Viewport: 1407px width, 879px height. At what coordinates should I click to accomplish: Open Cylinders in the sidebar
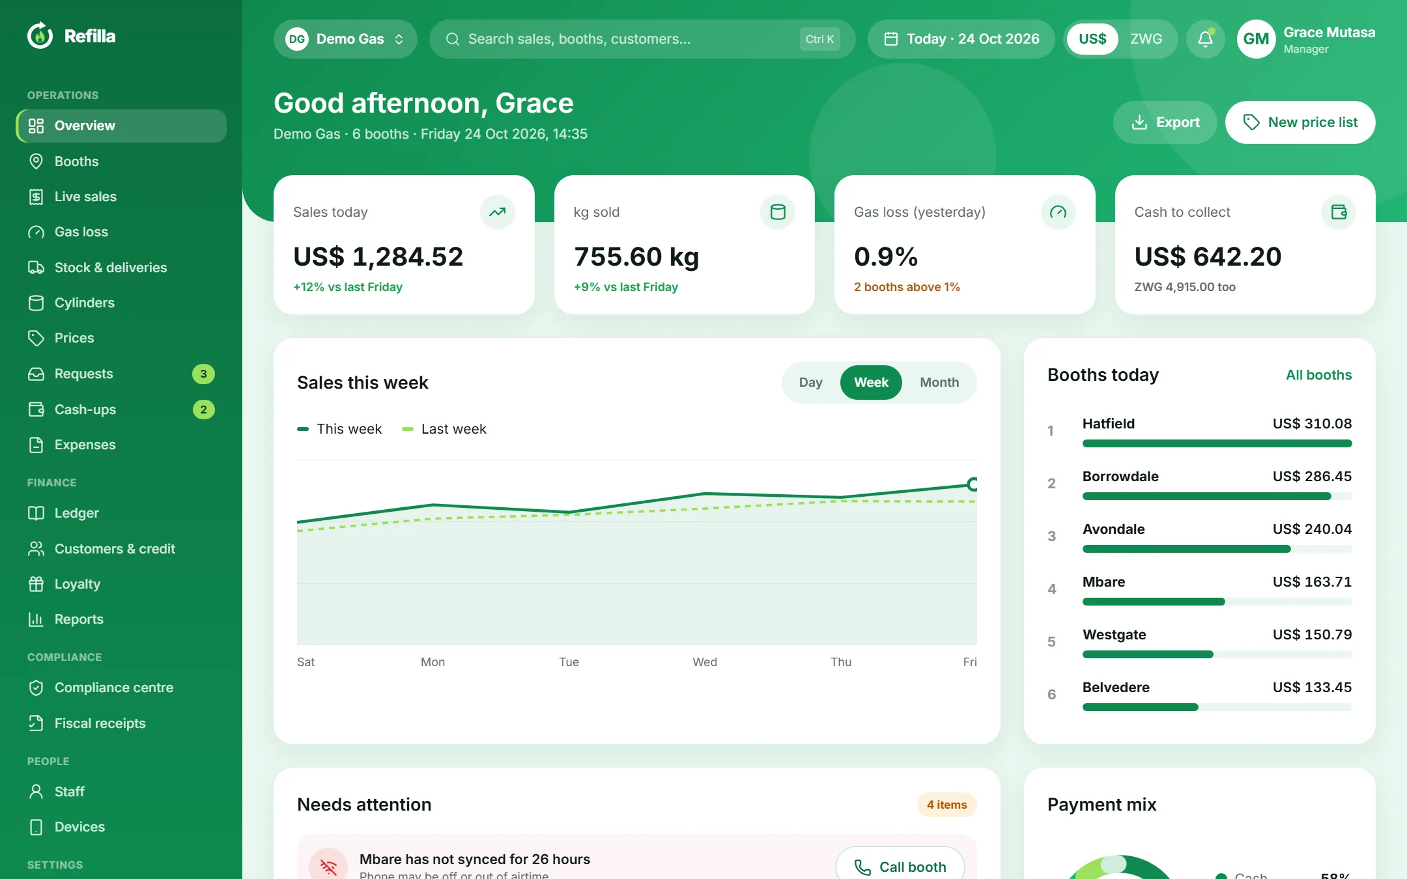tap(121, 303)
